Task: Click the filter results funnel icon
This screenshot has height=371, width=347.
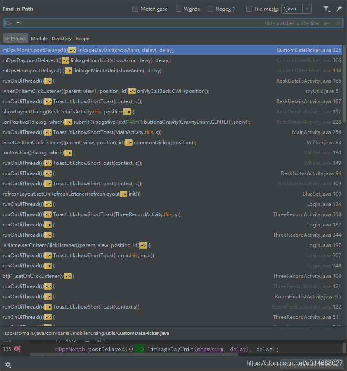Action: pyautogui.click(x=326, y=9)
